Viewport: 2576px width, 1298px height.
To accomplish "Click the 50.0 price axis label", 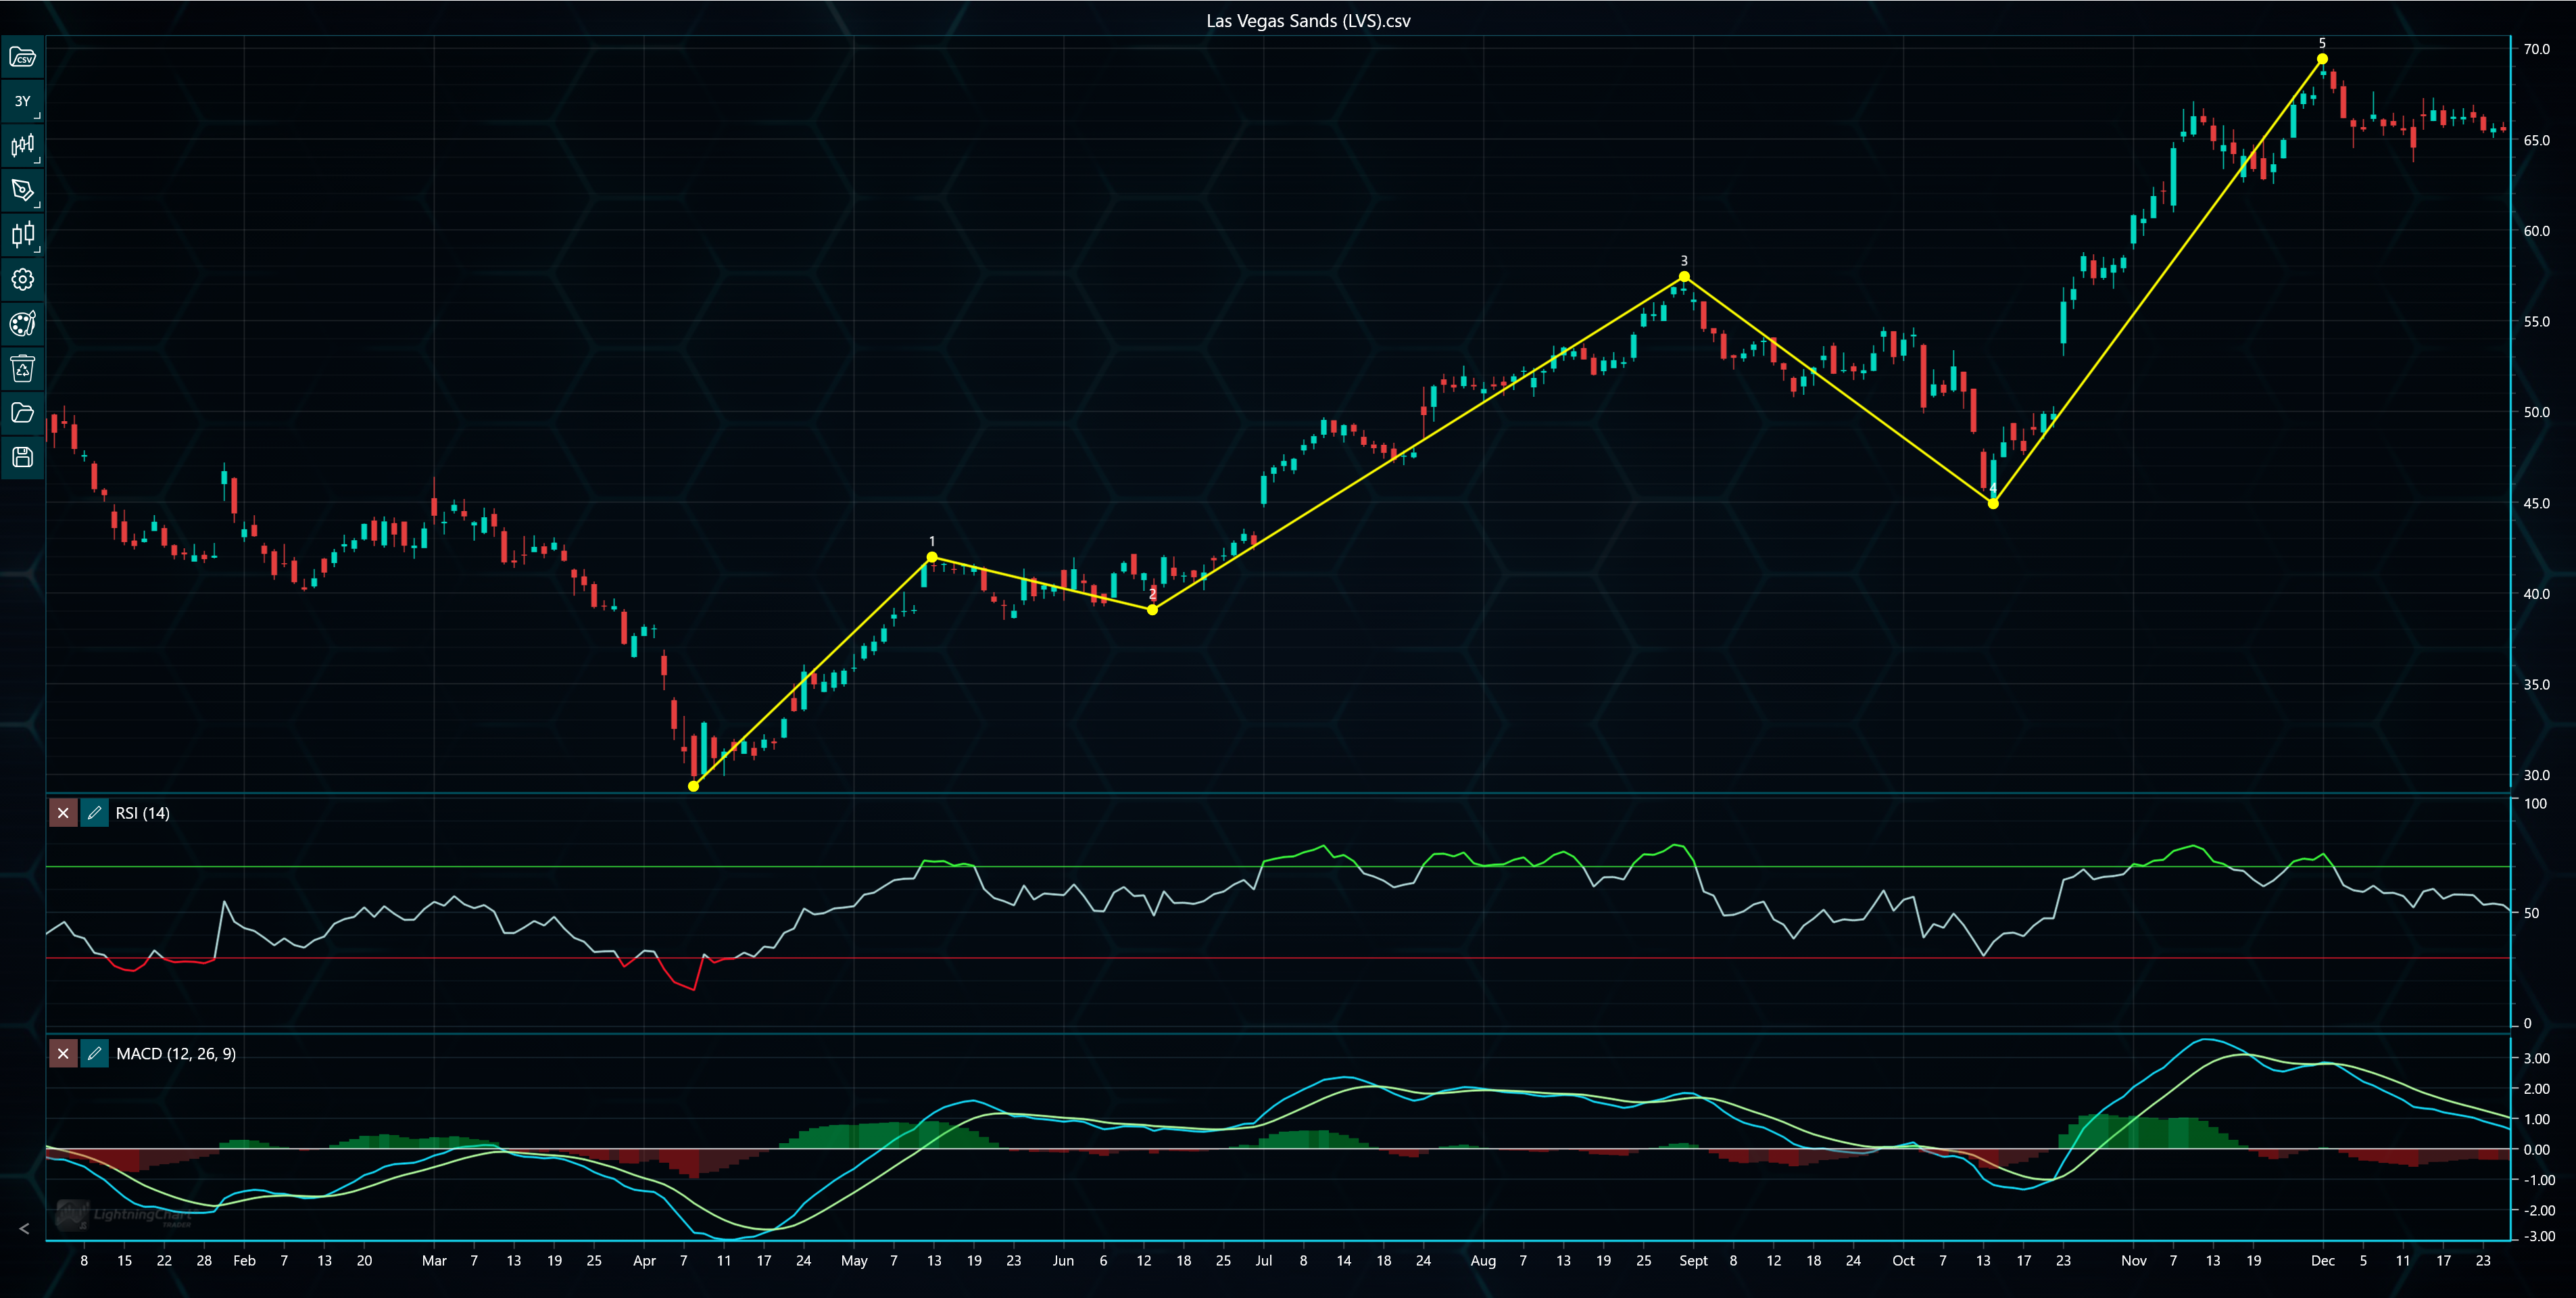I will click(2536, 412).
